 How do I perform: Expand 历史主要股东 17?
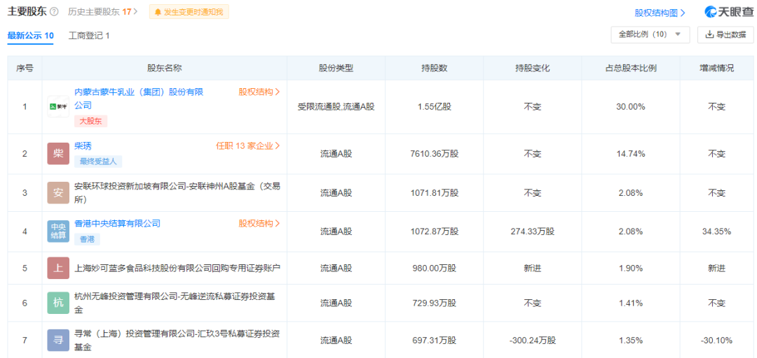point(103,12)
